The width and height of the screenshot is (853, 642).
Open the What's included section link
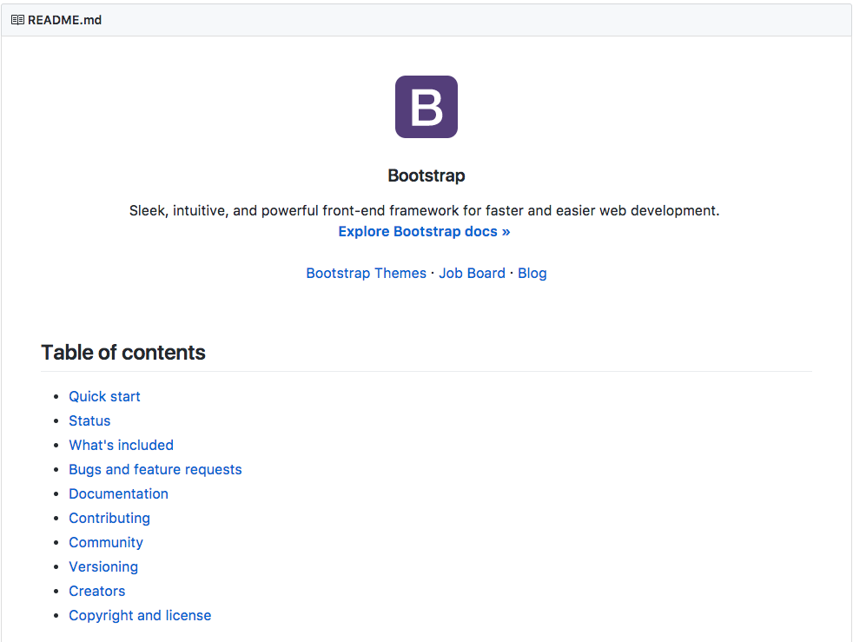point(121,446)
